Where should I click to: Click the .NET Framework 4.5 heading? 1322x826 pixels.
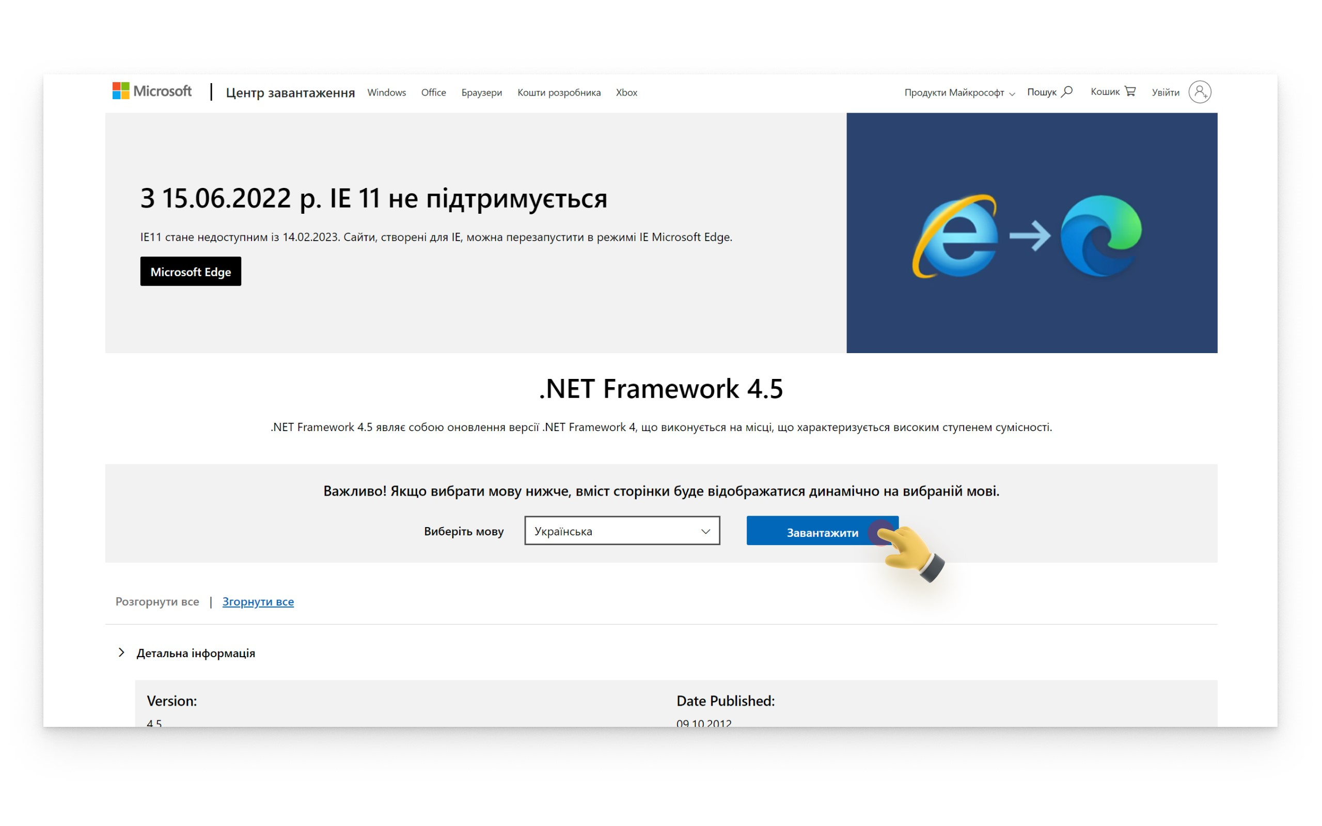[661, 388]
